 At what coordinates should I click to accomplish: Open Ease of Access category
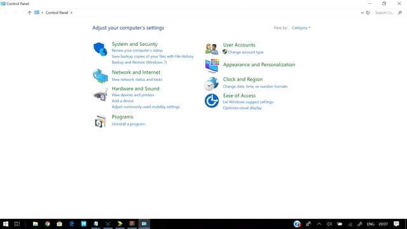[239, 95]
